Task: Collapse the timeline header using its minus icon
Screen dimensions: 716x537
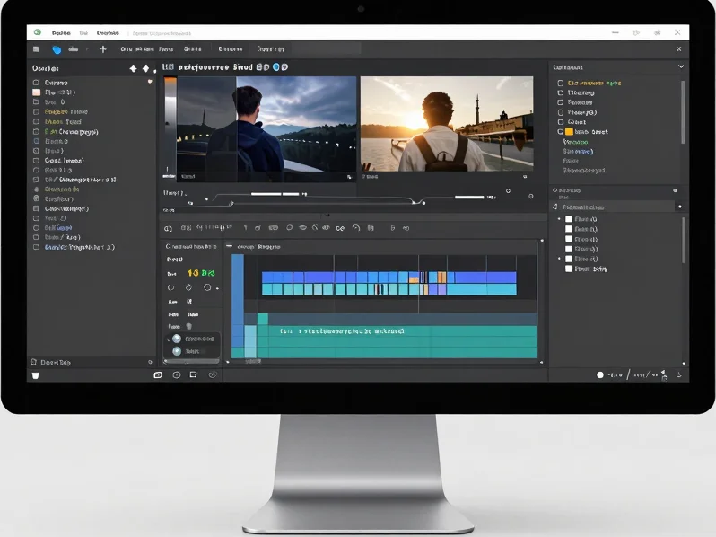Action: point(229,246)
